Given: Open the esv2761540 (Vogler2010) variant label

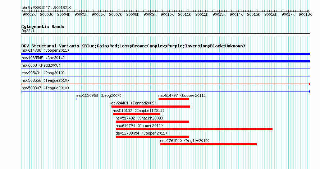Looking at the screenshot, I should 185,141.
